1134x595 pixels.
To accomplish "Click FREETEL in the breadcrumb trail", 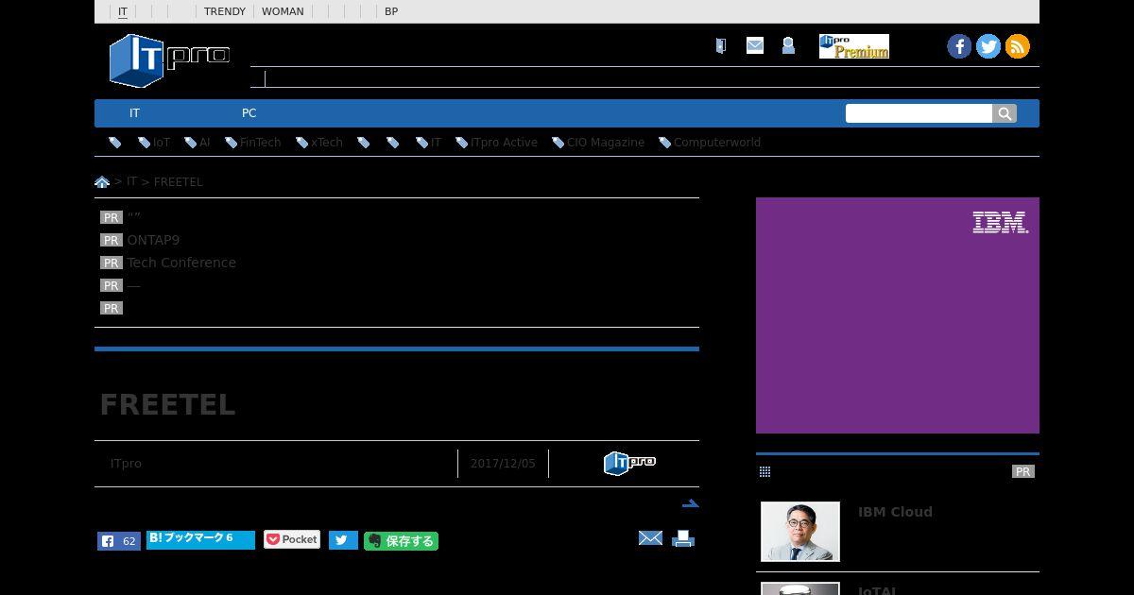I will [x=179, y=181].
